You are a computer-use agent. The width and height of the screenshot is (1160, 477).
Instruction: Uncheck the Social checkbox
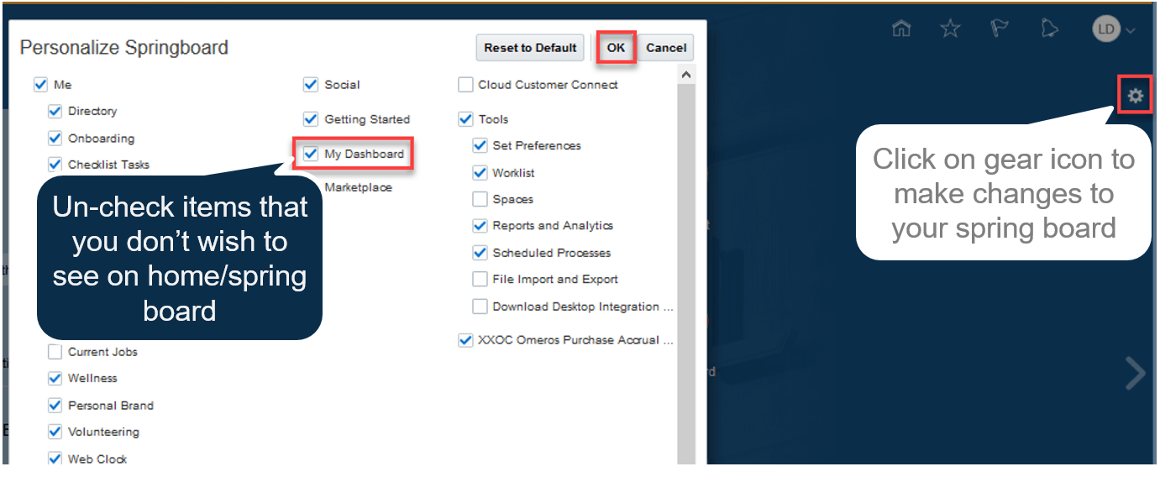311,85
